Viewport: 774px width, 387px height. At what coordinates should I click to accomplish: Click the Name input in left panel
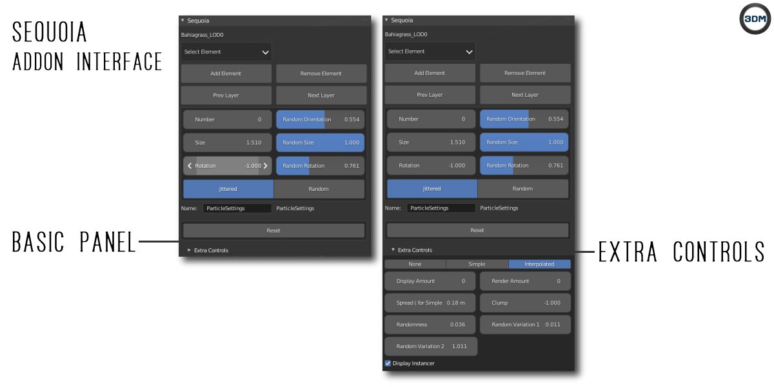pyautogui.click(x=237, y=208)
